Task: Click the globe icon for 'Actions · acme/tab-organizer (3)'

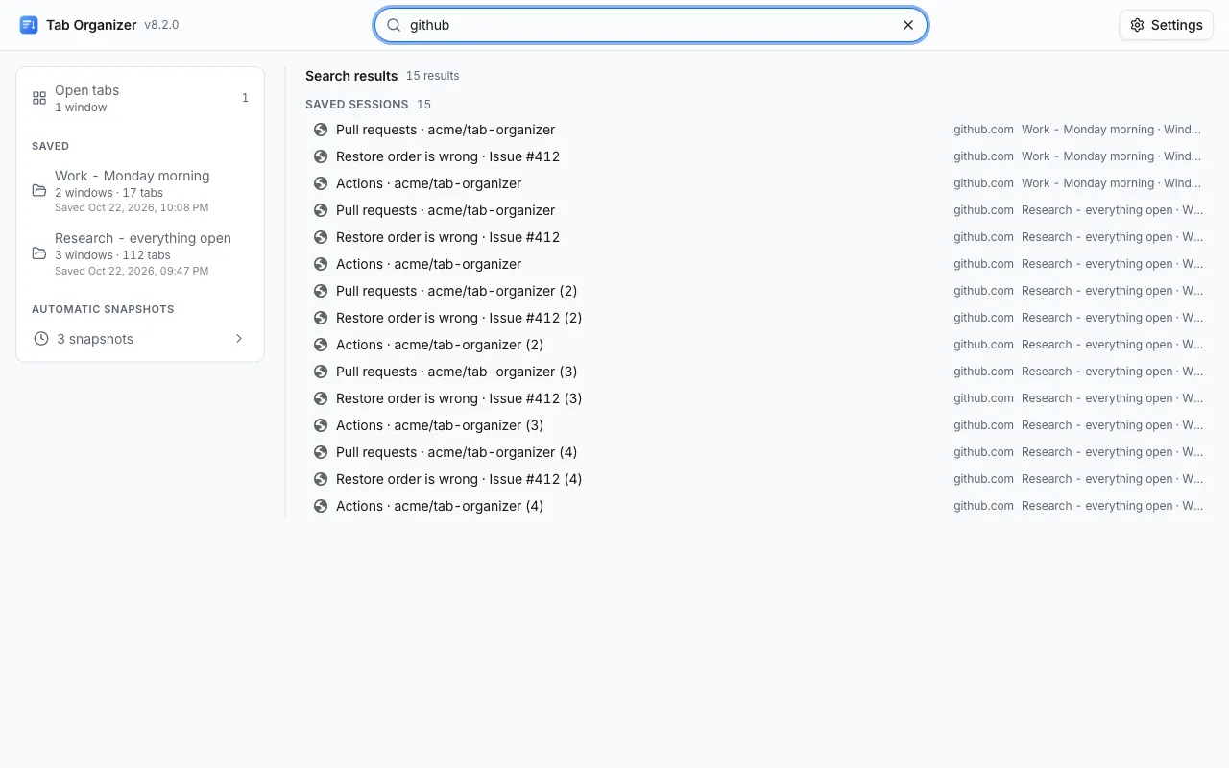Action: click(321, 425)
